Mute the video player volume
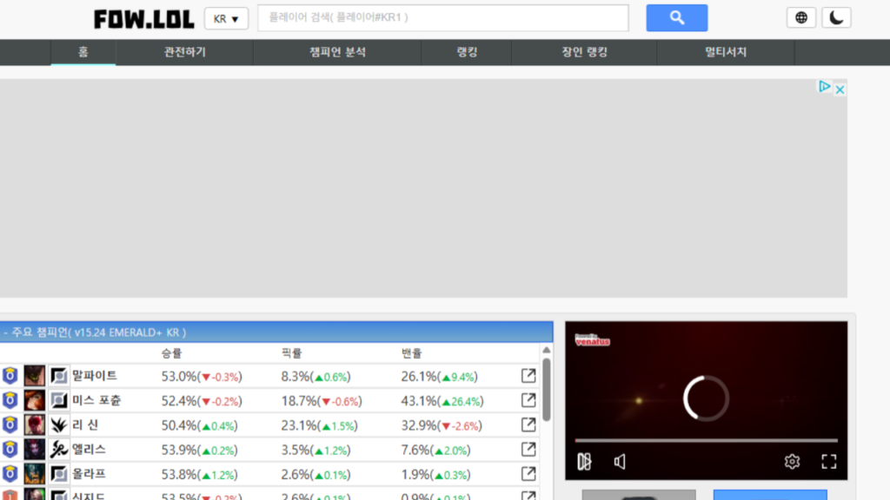 620,462
